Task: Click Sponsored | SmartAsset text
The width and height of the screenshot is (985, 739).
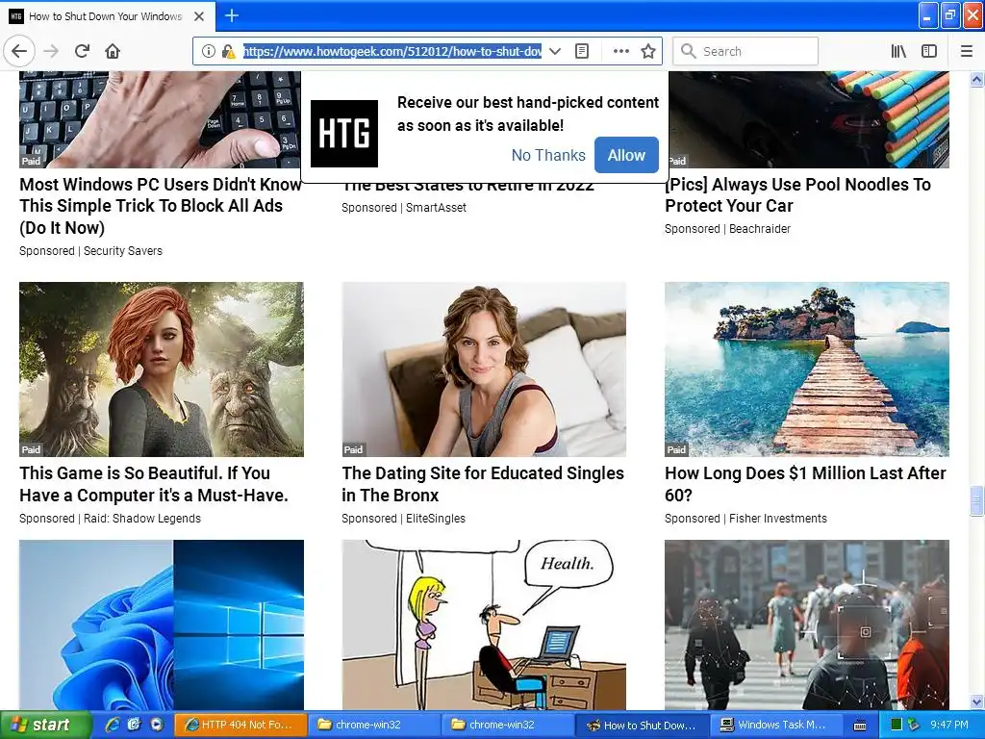Action: click(404, 208)
